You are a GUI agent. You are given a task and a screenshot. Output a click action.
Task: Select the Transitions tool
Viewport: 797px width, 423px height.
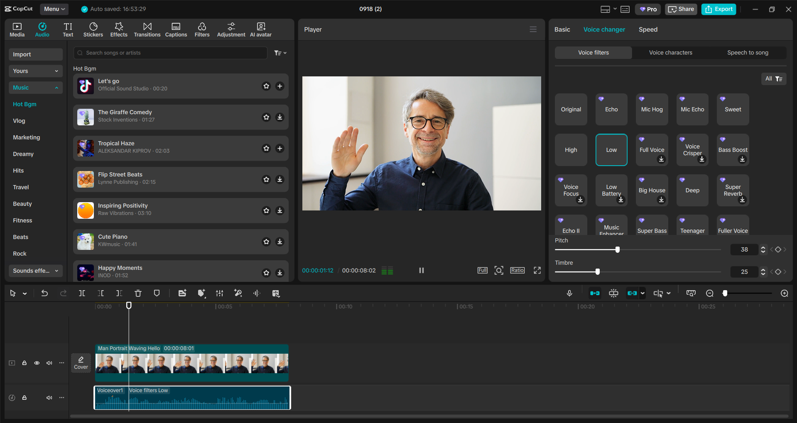(x=147, y=29)
